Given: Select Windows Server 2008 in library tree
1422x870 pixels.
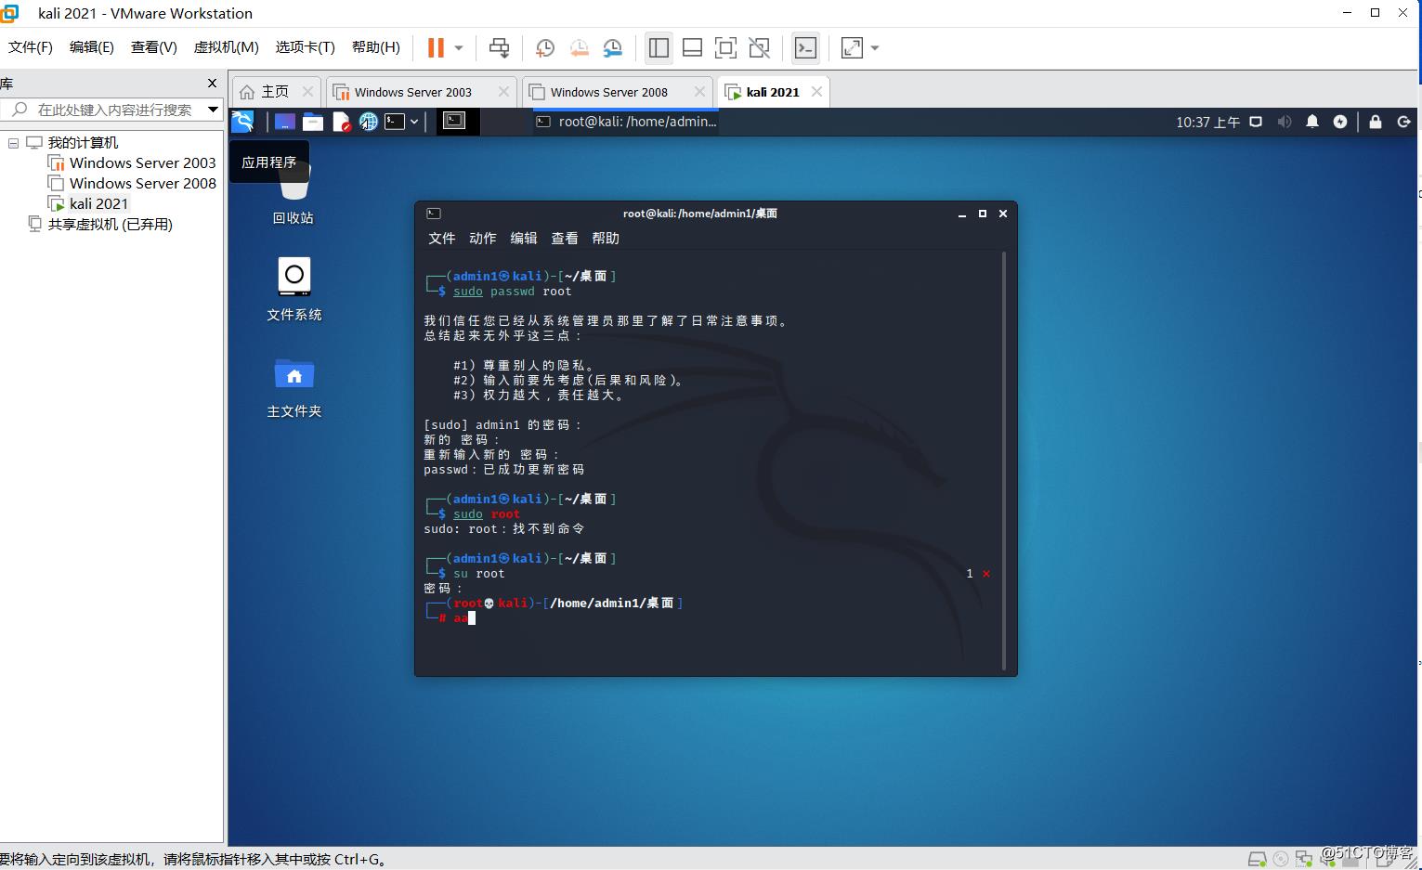Looking at the screenshot, I should 132,183.
